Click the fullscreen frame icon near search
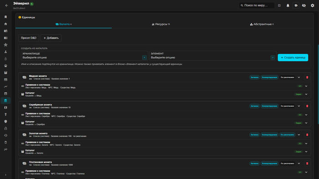 coord(279,5)
